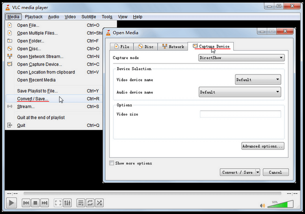The height and width of the screenshot is (214, 305).
Task: Skip to previous media track
Action: [26, 203]
